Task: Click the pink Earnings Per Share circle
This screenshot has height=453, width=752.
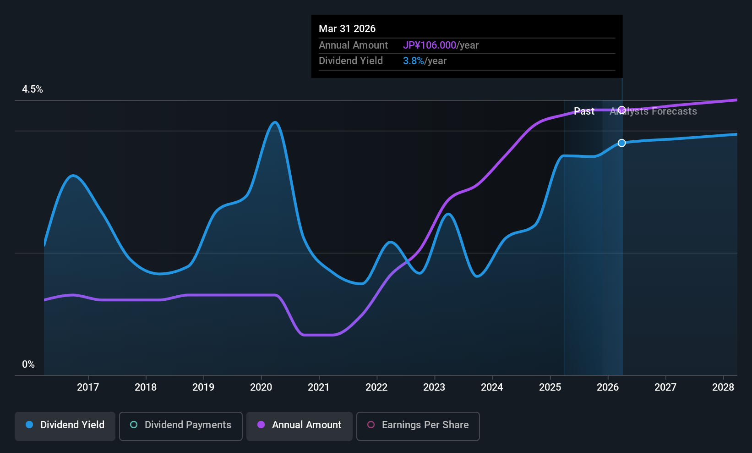Action: [371, 425]
